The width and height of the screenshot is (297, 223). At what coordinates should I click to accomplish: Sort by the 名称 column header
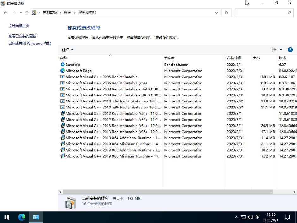(110, 58)
